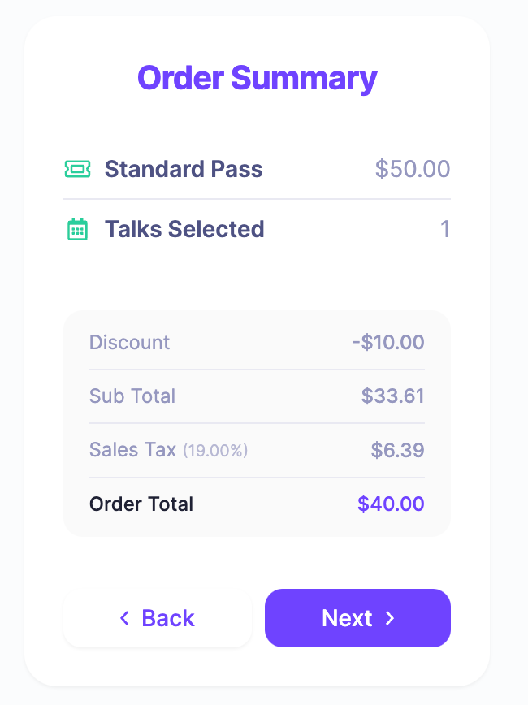Click the talks selected count of 1
Screen dimensions: 528x705
coord(444,229)
